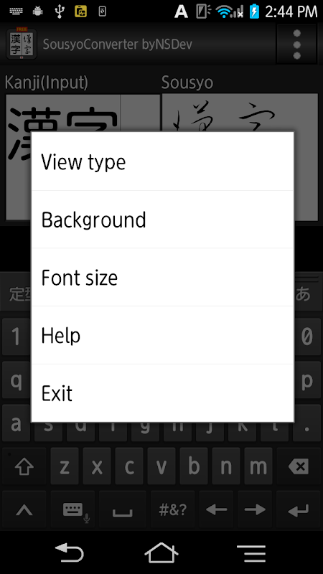This screenshot has width=323, height=574.
Task: Tap the keyboard switch microphone key
Action: (x=72, y=511)
